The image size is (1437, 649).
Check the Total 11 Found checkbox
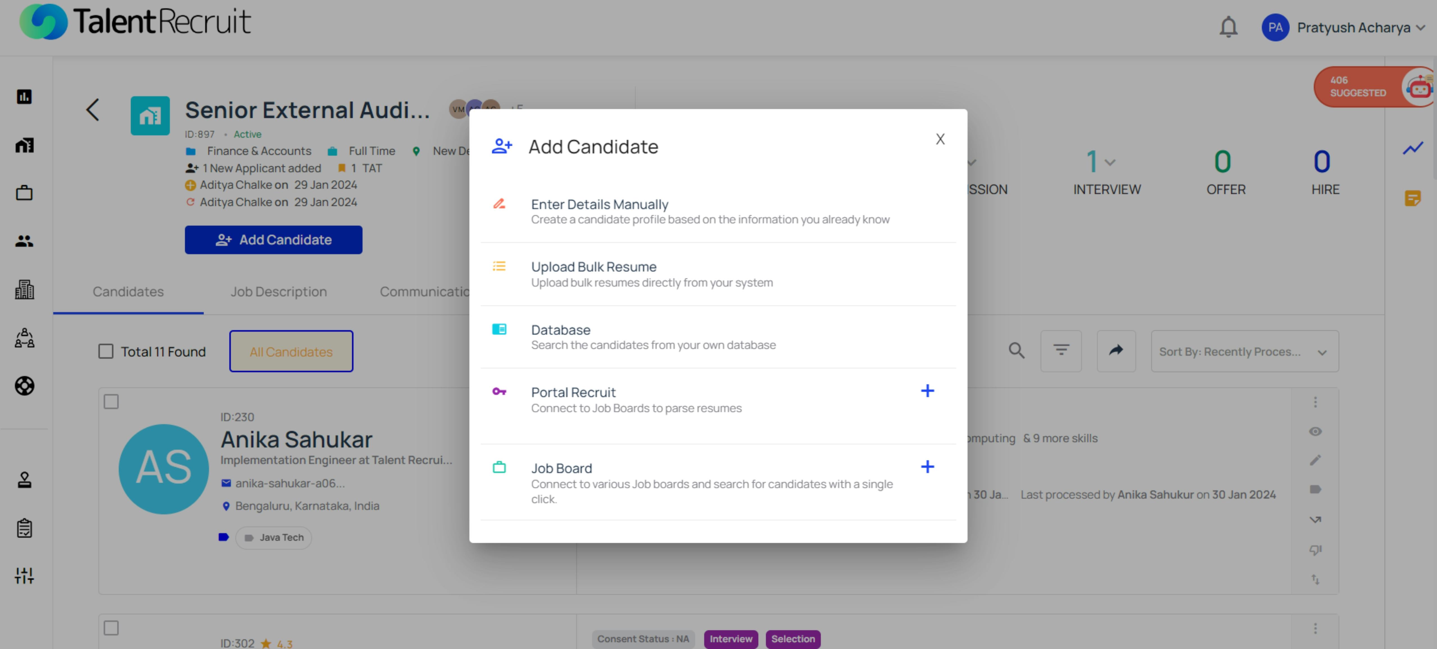pyautogui.click(x=106, y=351)
